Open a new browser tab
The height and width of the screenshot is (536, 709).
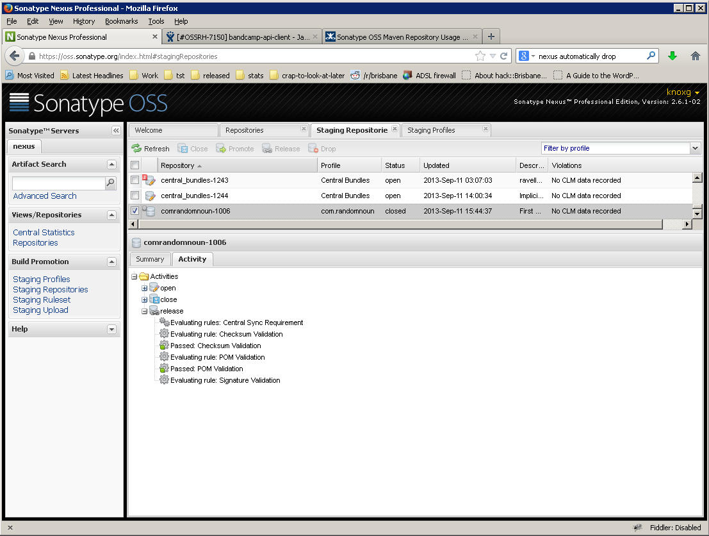491,37
